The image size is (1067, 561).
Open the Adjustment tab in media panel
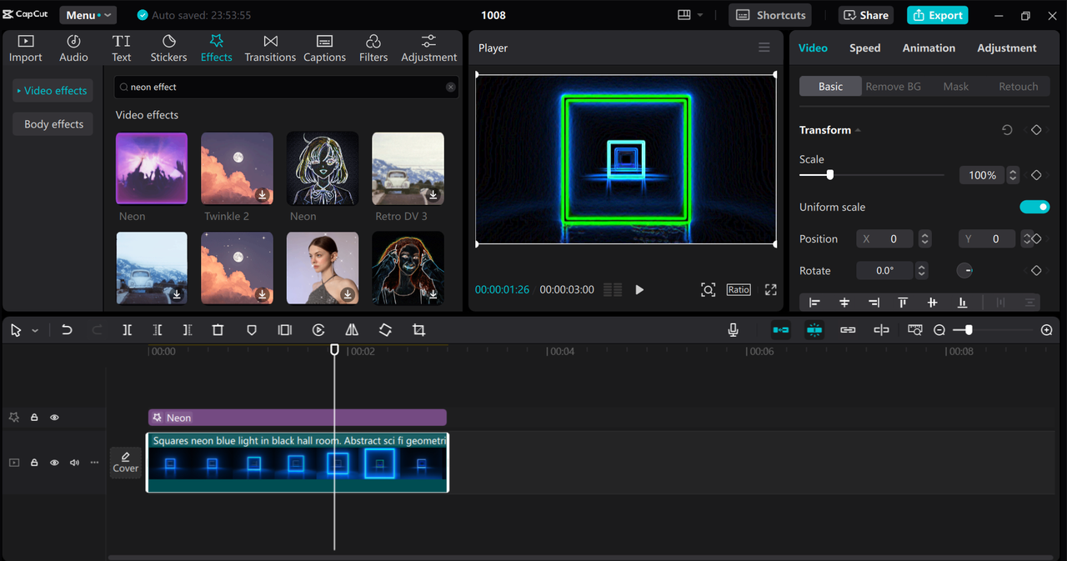(x=428, y=48)
